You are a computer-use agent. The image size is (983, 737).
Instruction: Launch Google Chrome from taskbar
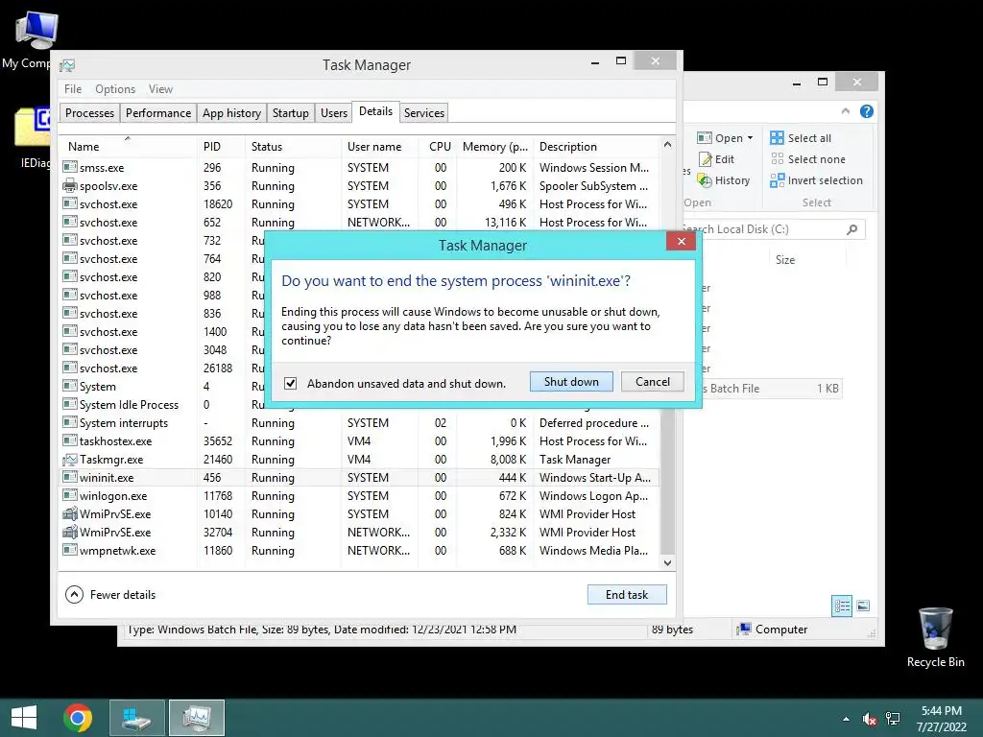(x=78, y=718)
